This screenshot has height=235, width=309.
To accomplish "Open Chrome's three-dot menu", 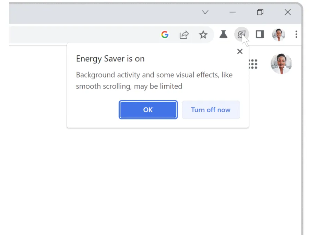I will (296, 34).
